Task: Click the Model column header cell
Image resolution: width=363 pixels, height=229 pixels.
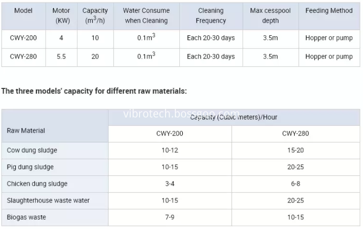Action: tap(23, 10)
